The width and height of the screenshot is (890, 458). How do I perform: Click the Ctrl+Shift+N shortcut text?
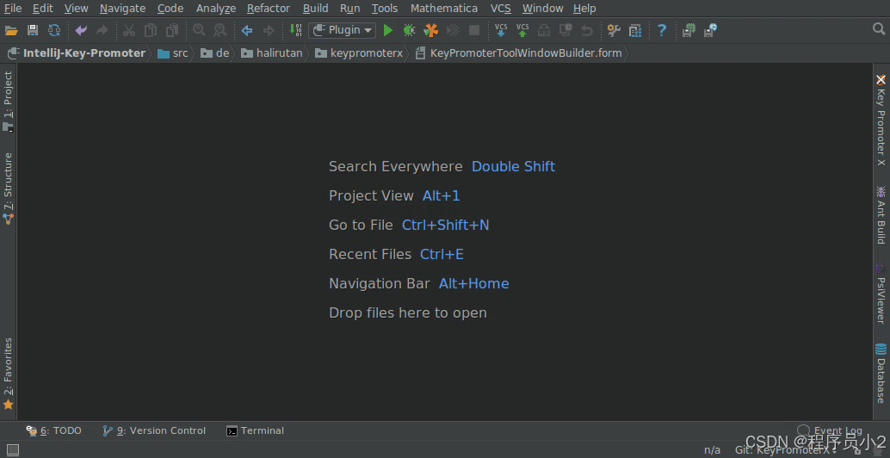[x=446, y=226]
